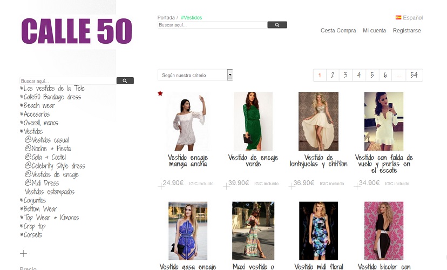Viewport: 447px width, 270px height.
Task: Click the sidebar search magnifier button
Action: [x=125, y=80]
